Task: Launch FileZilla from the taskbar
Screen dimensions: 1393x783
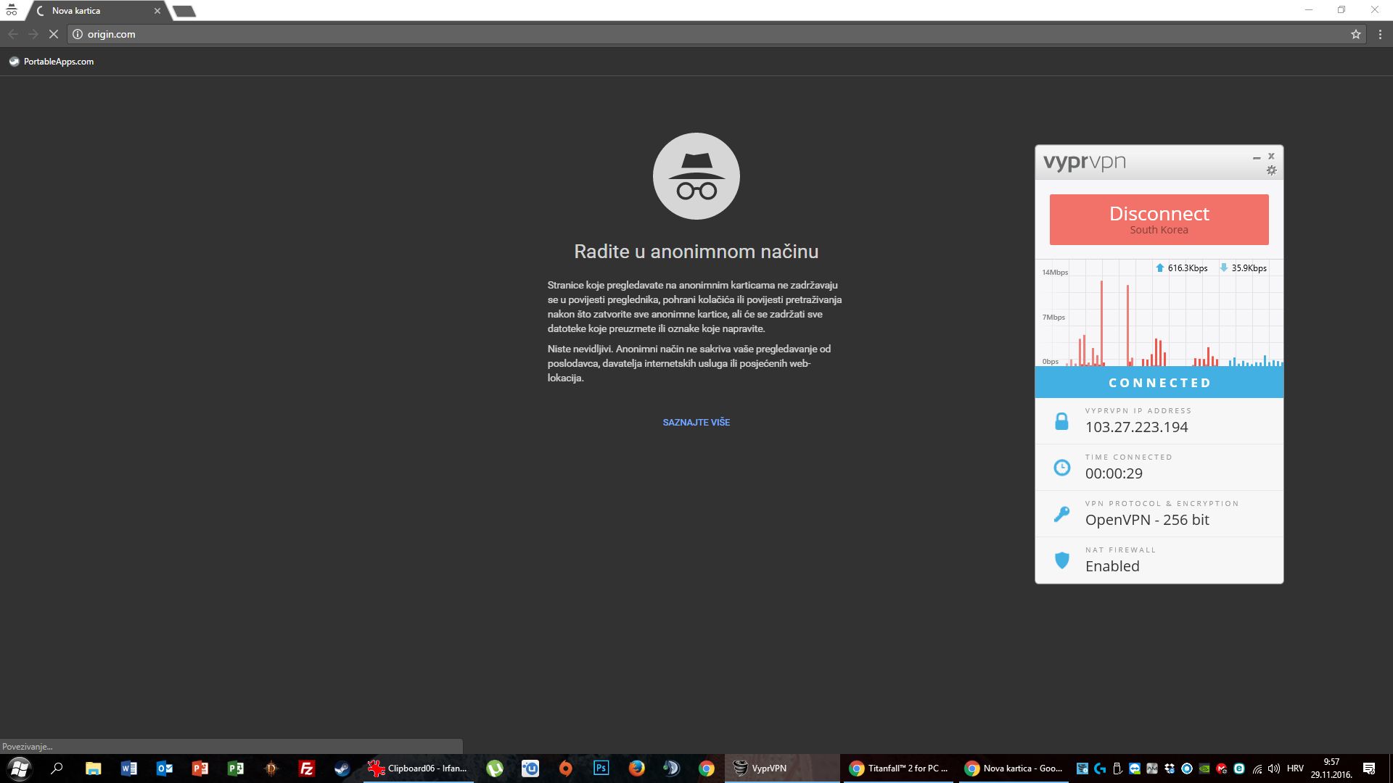Action: (x=306, y=768)
